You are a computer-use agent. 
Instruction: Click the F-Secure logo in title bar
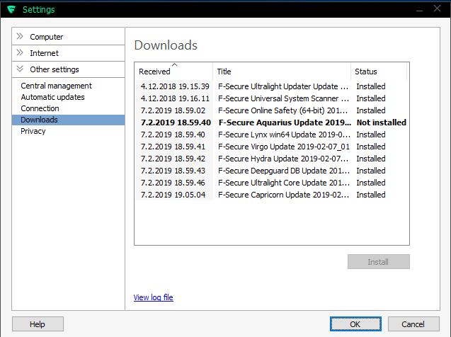[11, 9]
